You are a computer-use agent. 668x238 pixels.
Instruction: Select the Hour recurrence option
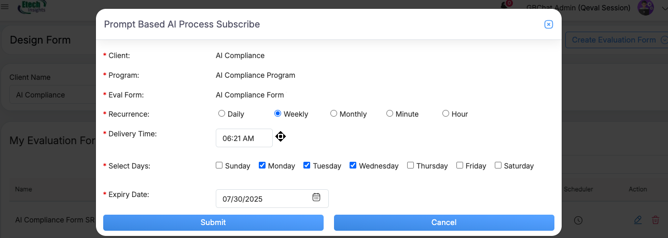pos(446,114)
